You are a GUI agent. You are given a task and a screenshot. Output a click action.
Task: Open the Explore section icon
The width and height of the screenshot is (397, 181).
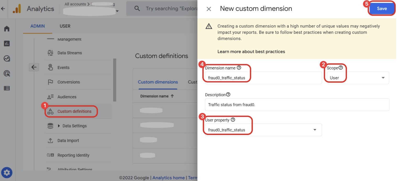(x=7, y=59)
